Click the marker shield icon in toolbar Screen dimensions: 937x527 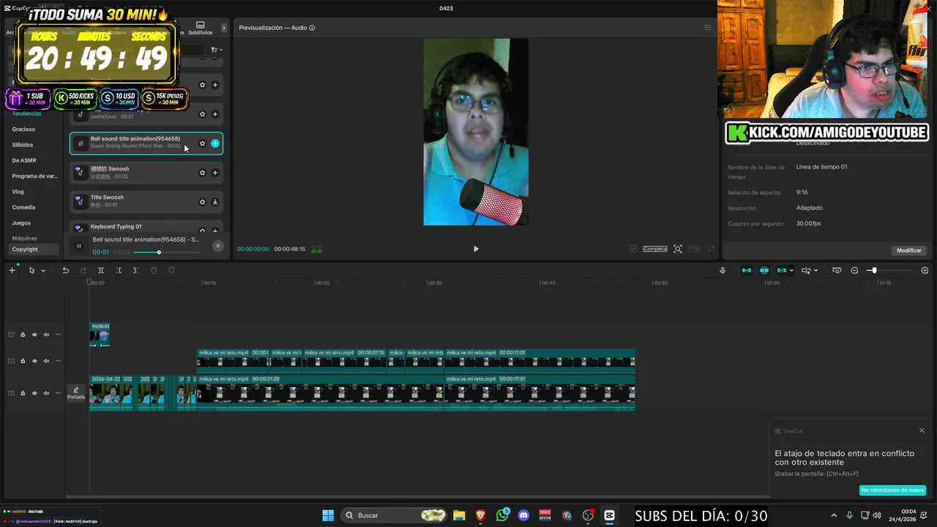(171, 270)
